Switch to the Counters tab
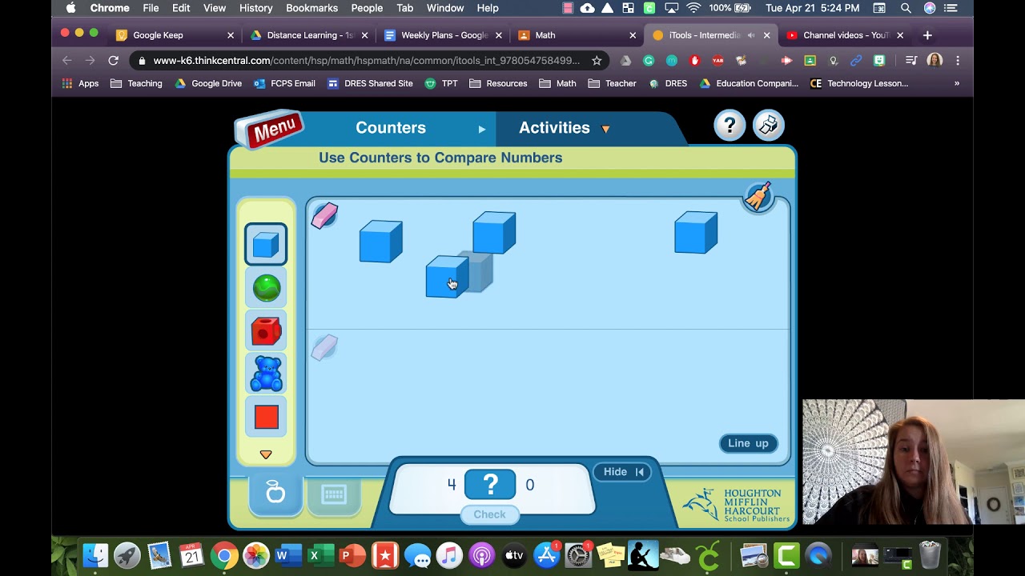 [x=391, y=128]
